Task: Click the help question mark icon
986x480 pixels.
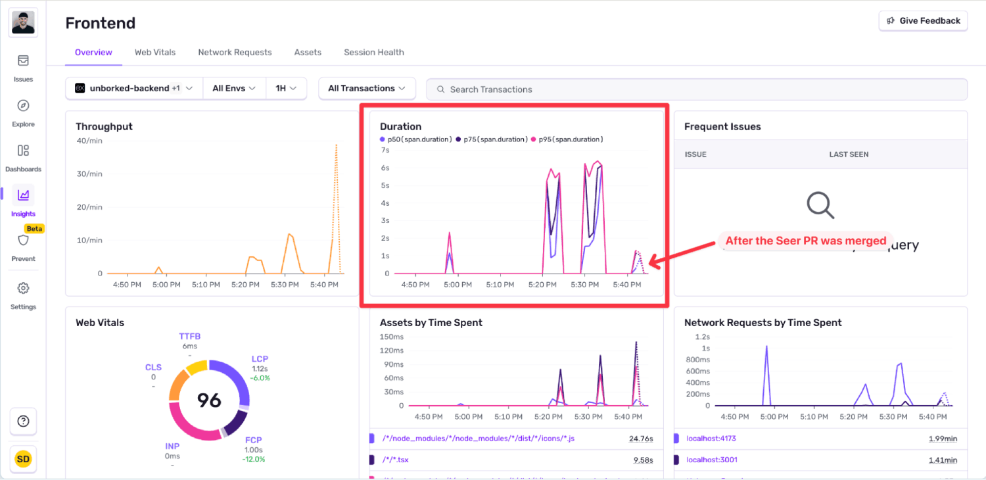Action: click(23, 421)
